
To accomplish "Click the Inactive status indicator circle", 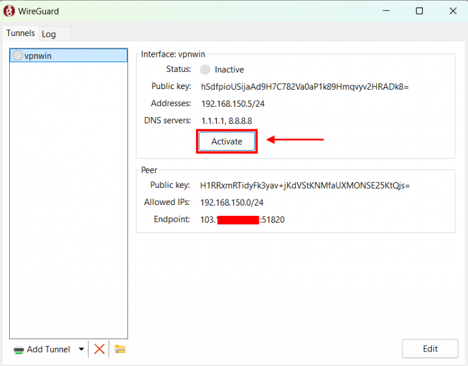I will [205, 70].
